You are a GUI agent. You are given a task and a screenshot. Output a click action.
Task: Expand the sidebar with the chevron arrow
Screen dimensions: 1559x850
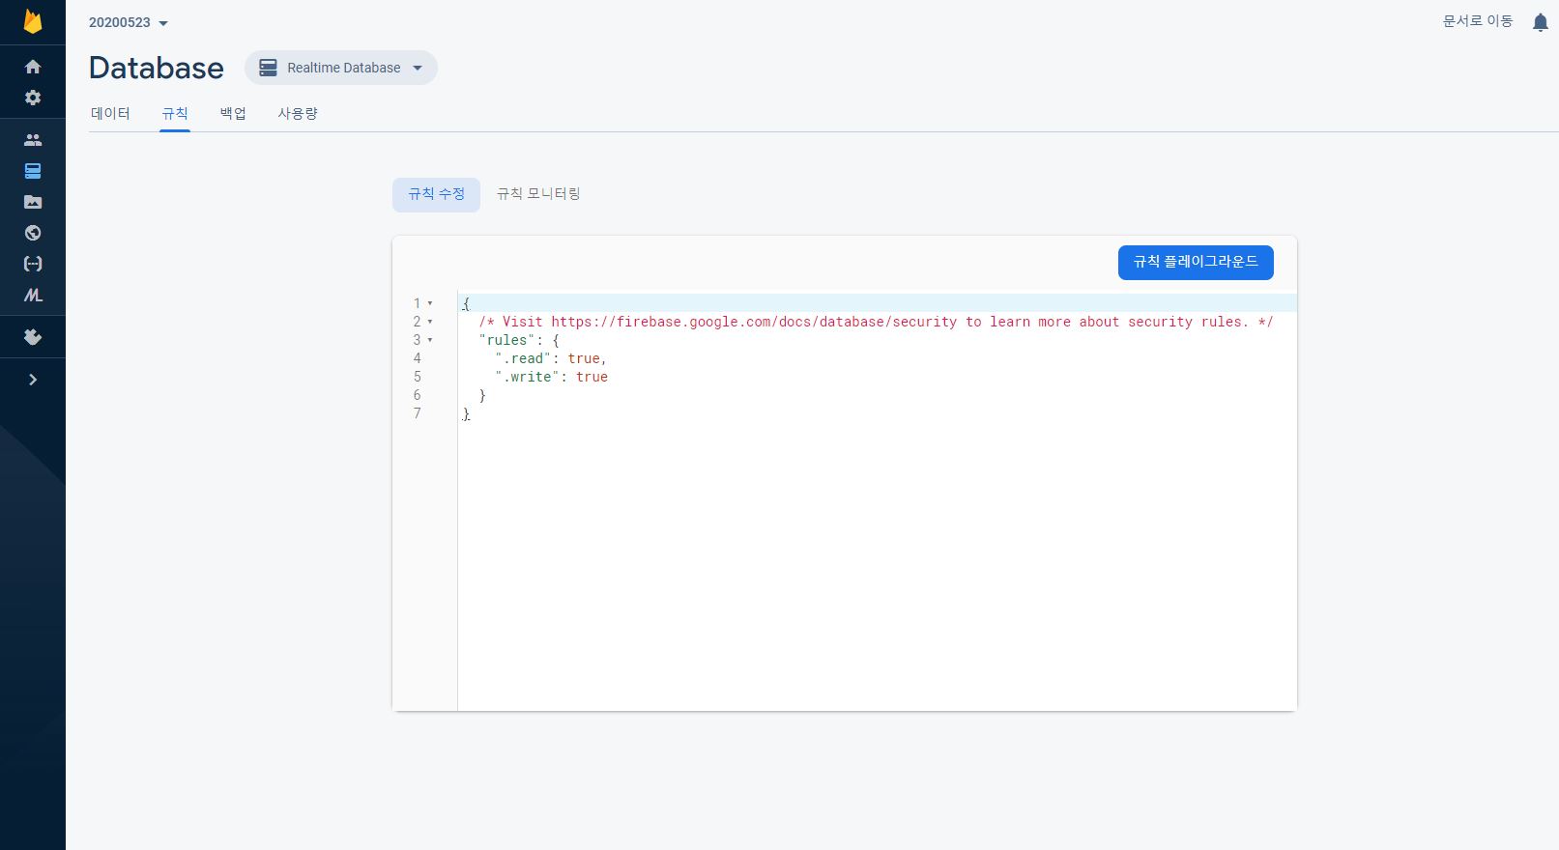(33, 380)
